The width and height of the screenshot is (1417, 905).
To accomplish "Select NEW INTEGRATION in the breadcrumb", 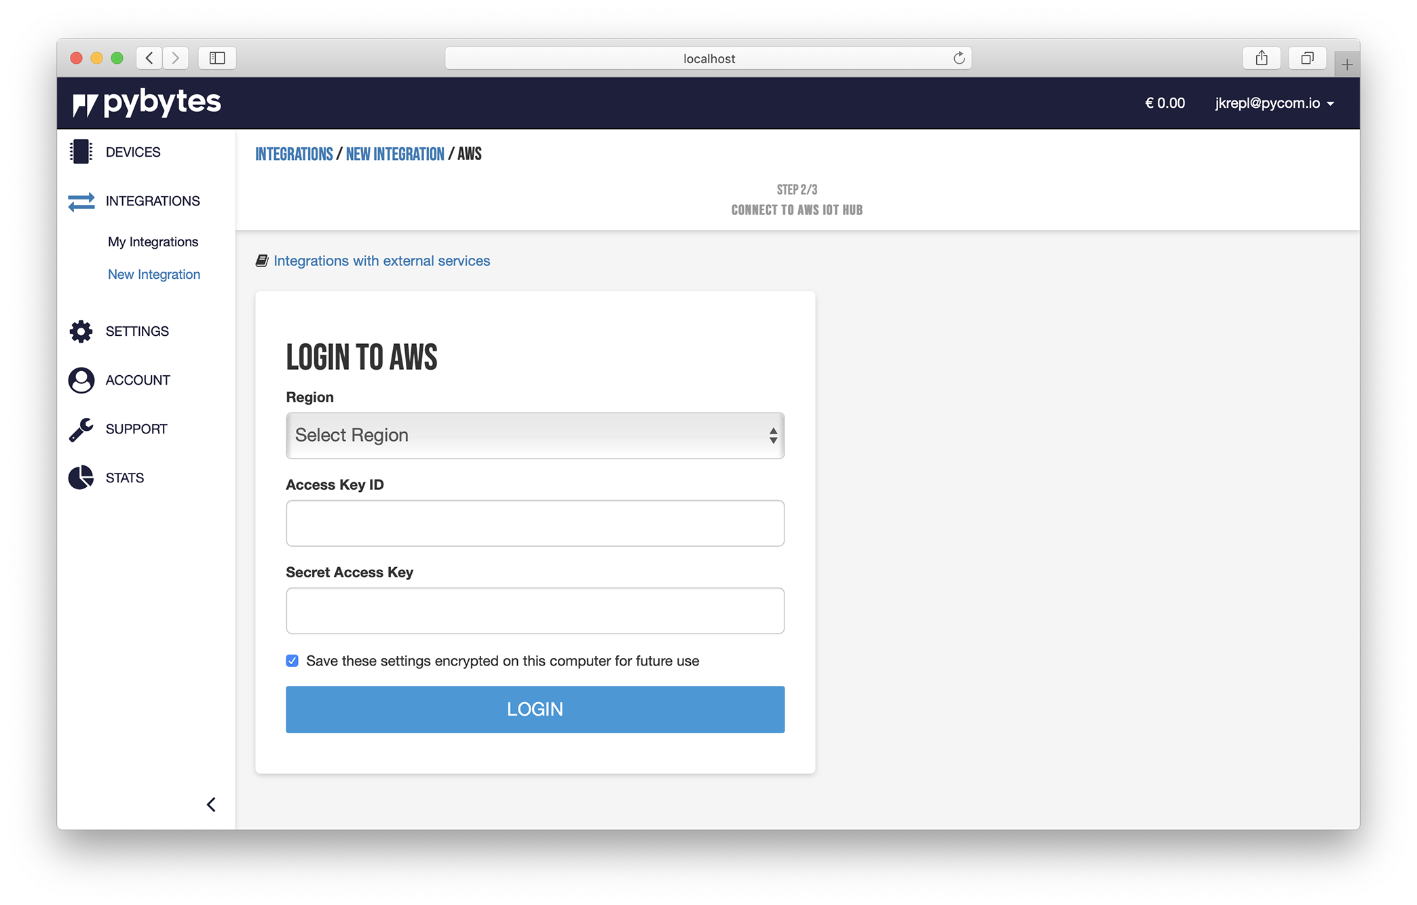I will 395,154.
